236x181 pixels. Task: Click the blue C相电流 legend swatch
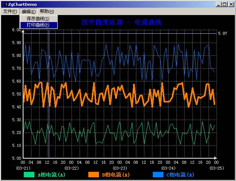[158, 175]
